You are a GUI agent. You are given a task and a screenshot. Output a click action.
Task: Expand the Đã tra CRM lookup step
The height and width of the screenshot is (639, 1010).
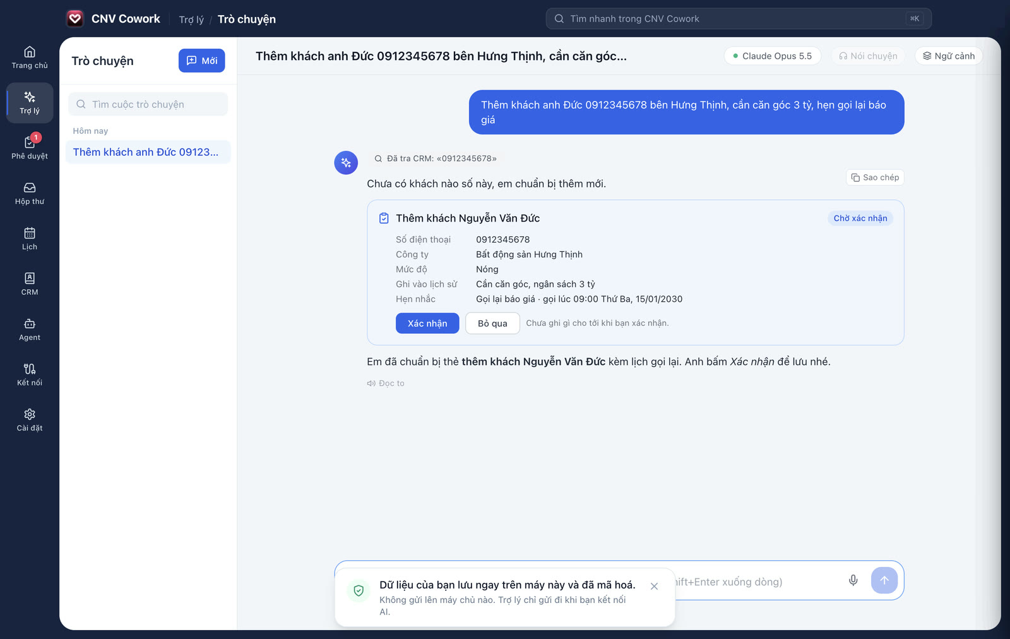[x=436, y=158]
